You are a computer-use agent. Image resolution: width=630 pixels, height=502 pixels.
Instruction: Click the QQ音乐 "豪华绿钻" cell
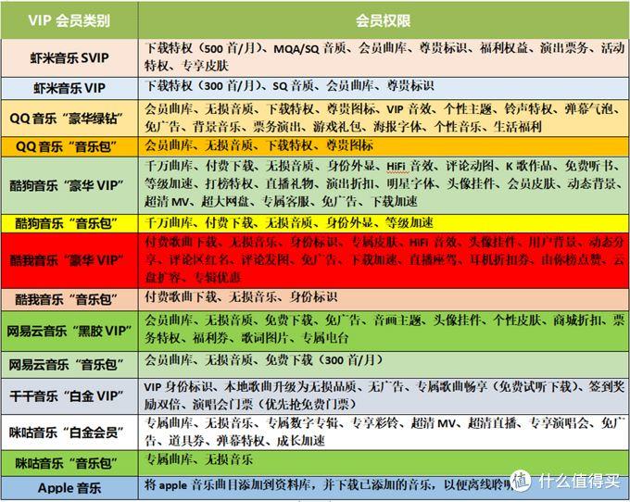click(x=69, y=118)
